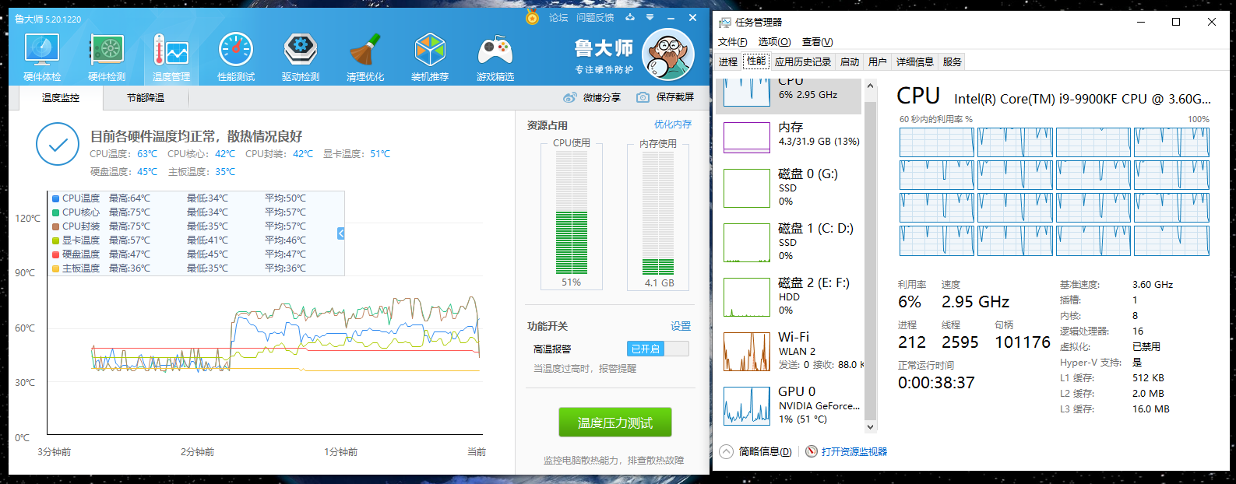This screenshot has height=484, width=1236.
Task: Switch to 启动 tab in Task Manager
Action: tap(850, 61)
